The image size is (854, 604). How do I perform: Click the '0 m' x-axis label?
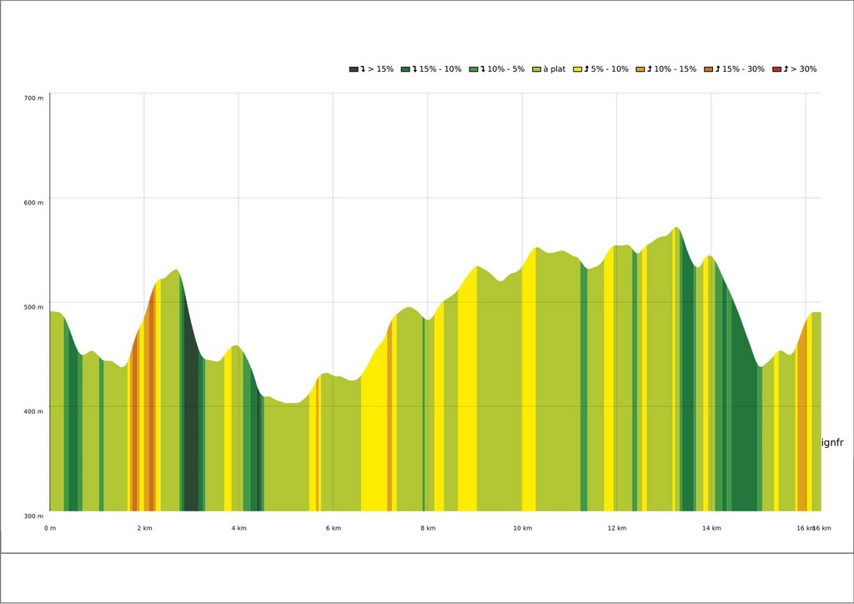click(x=50, y=528)
